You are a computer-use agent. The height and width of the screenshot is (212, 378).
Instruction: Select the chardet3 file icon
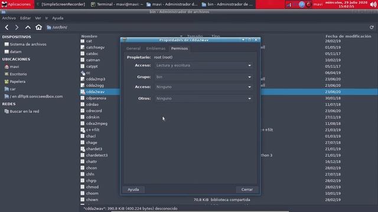83,149
